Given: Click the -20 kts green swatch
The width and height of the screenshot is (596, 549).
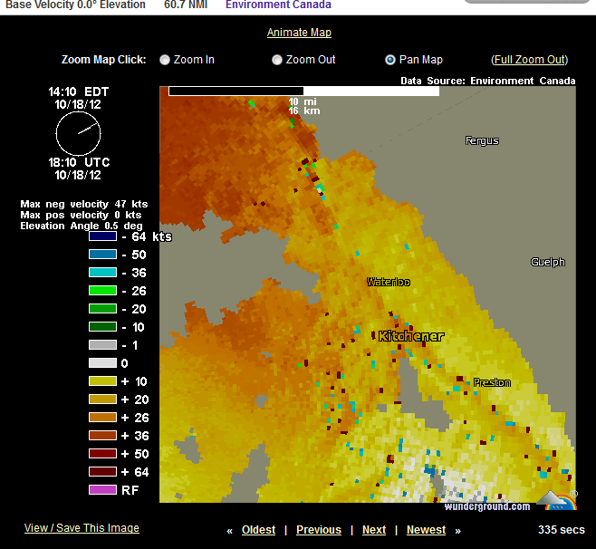Looking at the screenshot, I should click(102, 309).
